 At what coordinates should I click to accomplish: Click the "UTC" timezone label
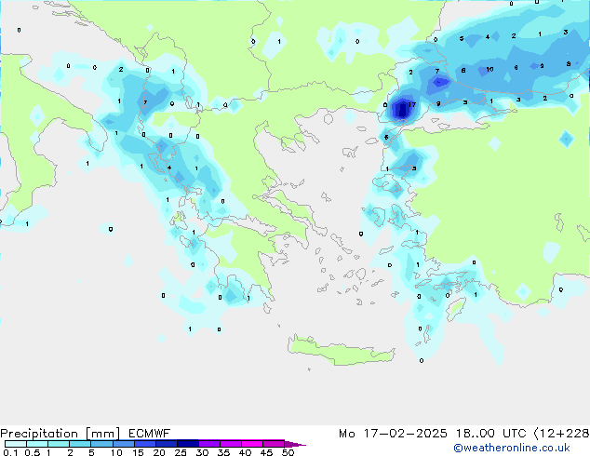coord(515,434)
